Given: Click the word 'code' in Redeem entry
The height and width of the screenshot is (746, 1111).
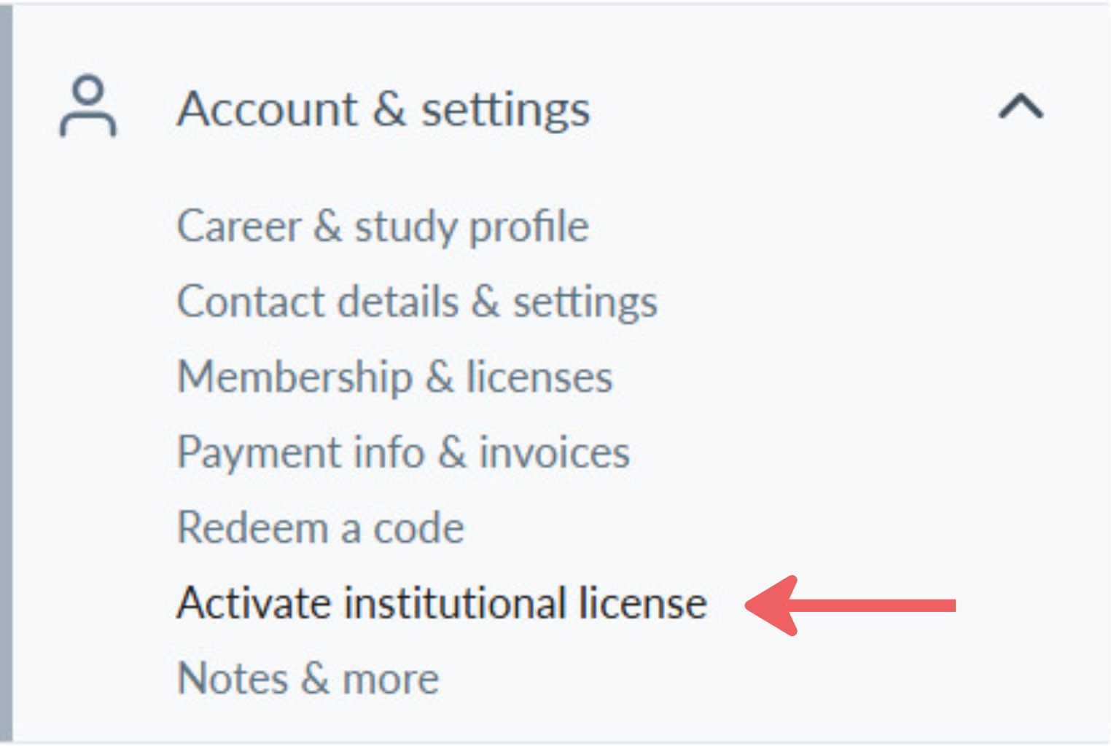Looking at the screenshot, I should point(418,527).
